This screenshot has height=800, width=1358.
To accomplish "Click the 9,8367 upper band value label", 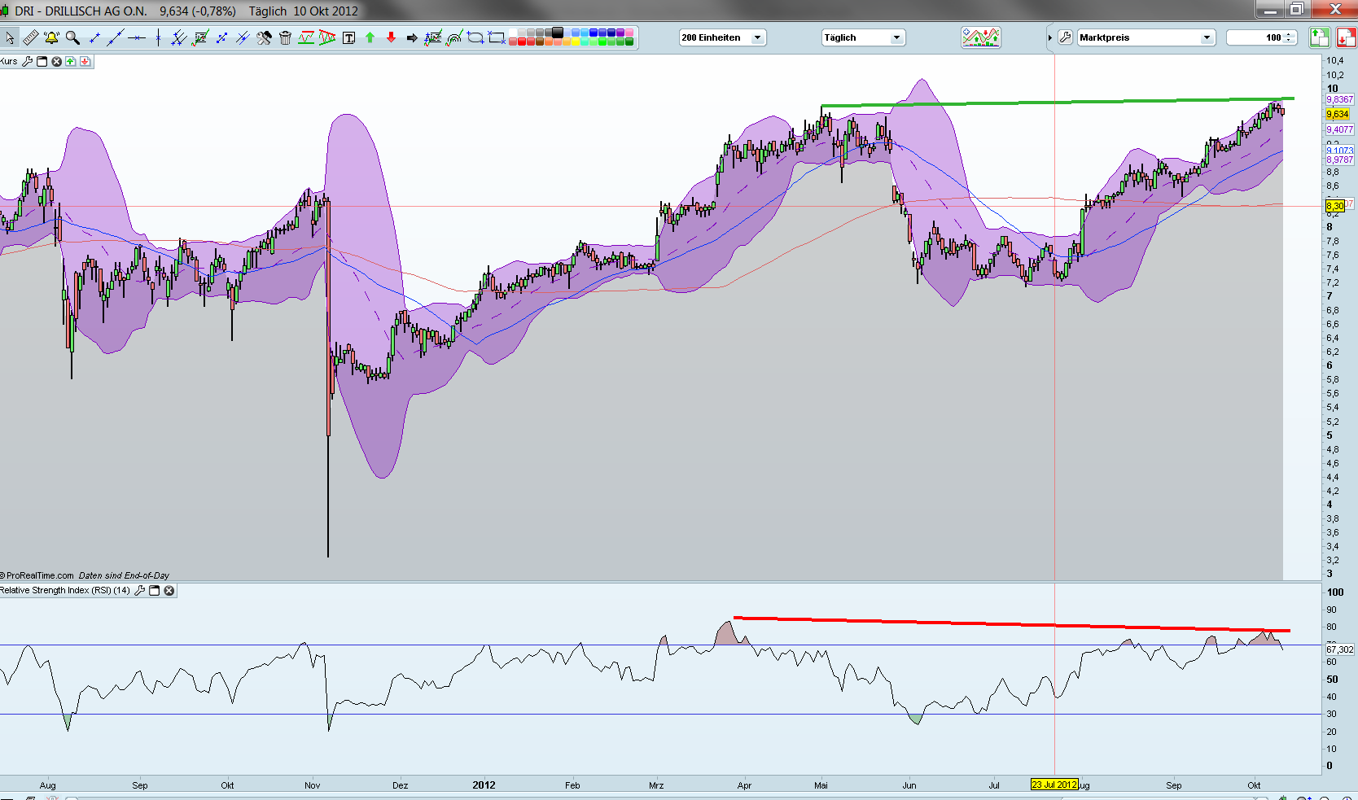I will pos(1340,99).
